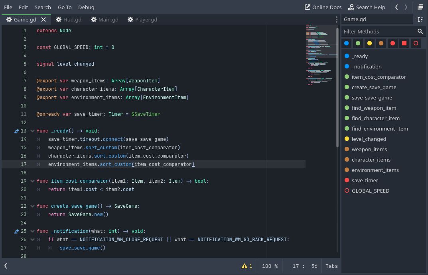Open Search Help
Image resolution: width=428 pixels, height=275 pixels.
point(366,7)
